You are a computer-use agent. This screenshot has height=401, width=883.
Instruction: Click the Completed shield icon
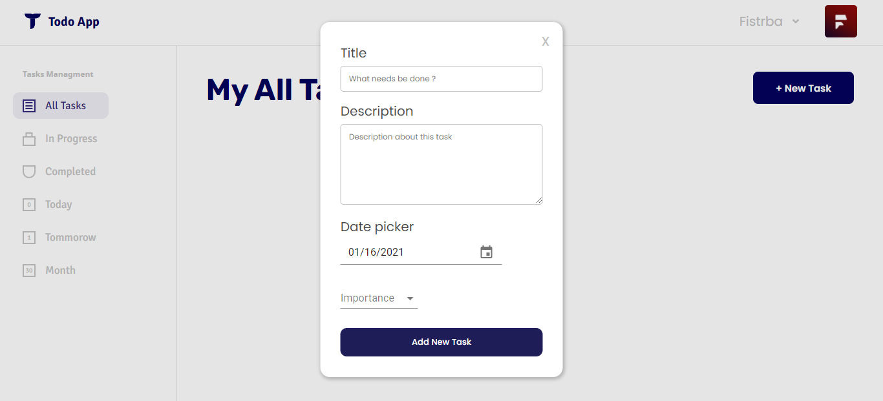point(29,172)
